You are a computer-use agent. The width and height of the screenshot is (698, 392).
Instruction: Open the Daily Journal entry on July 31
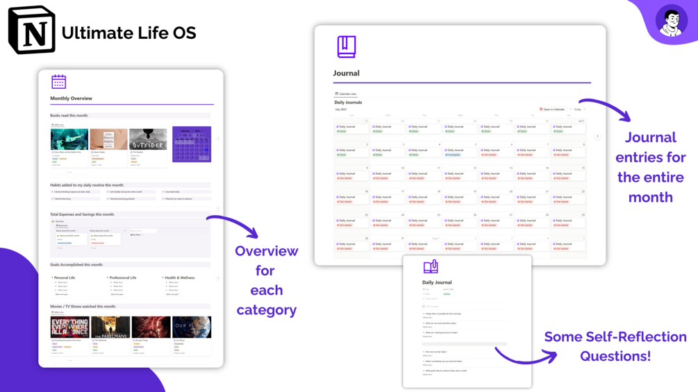click(388, 246)
